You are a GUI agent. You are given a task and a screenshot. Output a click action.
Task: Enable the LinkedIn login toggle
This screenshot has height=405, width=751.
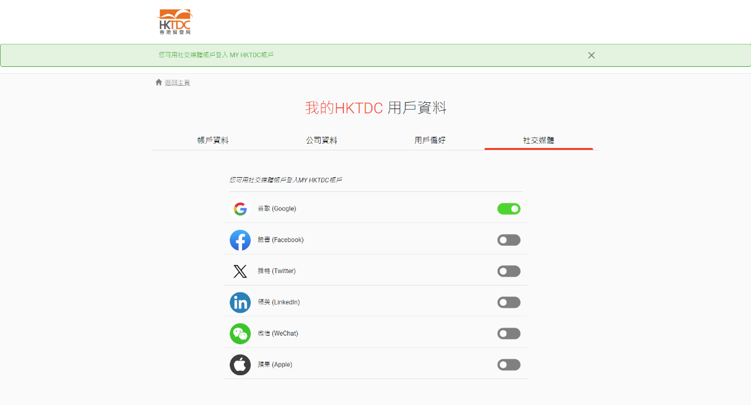tap(508, 302)
